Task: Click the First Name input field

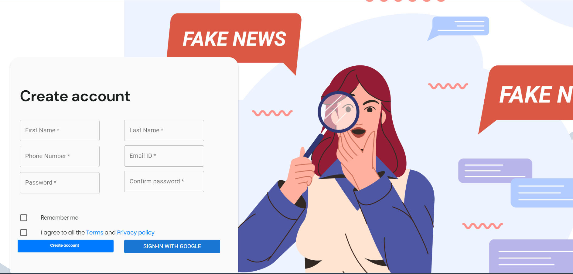Action: pyautogui.click(x=60, y=130)
